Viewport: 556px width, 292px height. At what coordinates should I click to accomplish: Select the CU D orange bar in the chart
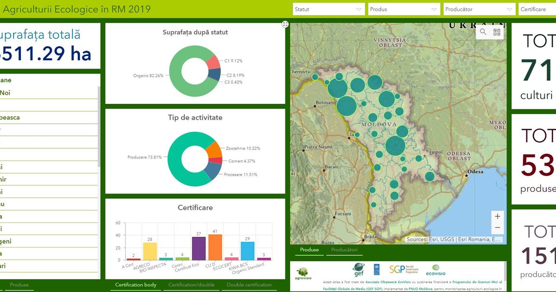point(215,247)
